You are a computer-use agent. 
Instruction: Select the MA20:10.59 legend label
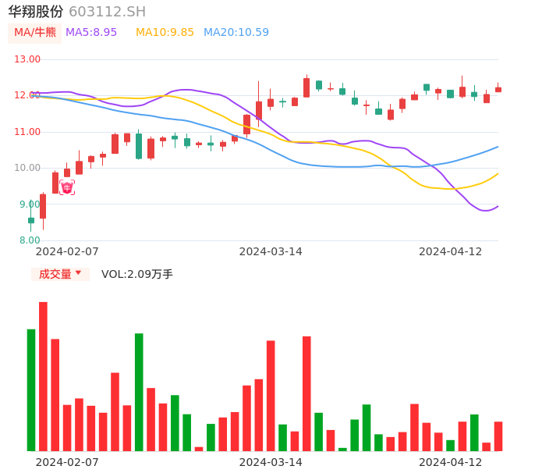click(236, 33)
